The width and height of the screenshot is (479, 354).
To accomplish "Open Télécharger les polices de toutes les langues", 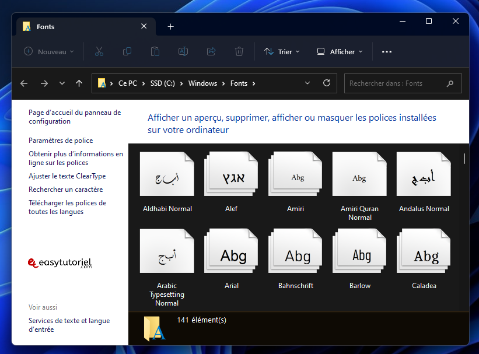I will tap(68, 208).
